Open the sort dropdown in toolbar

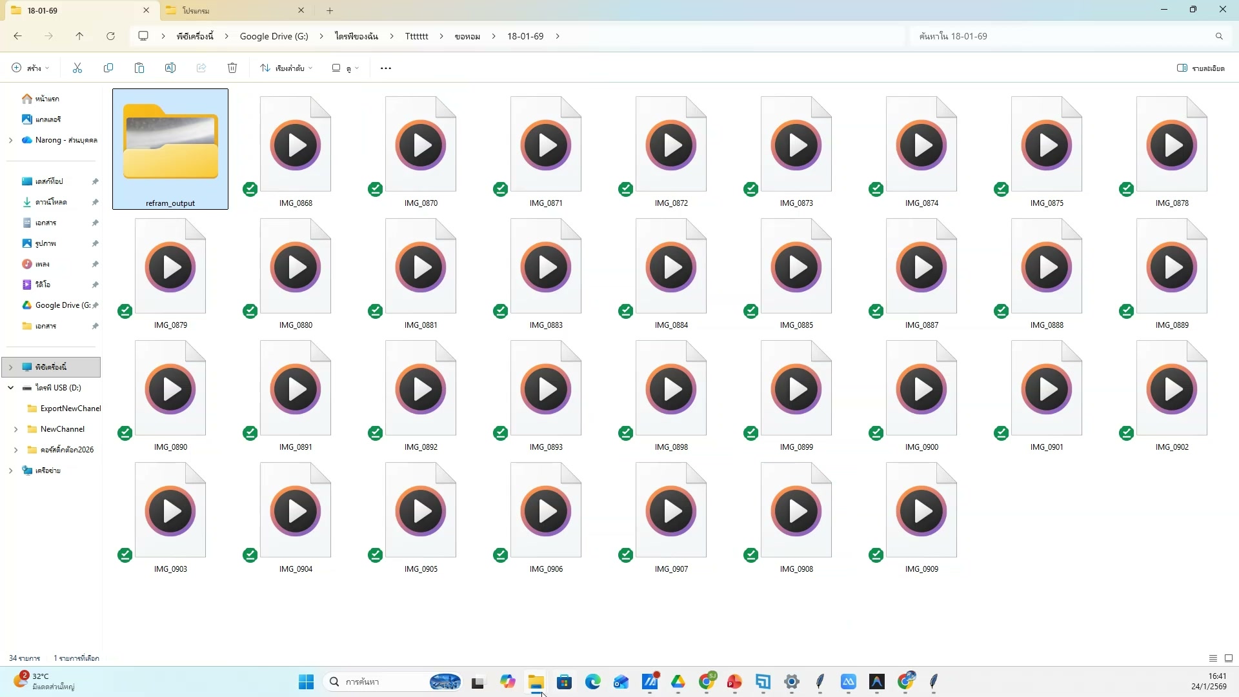point(287,68)
